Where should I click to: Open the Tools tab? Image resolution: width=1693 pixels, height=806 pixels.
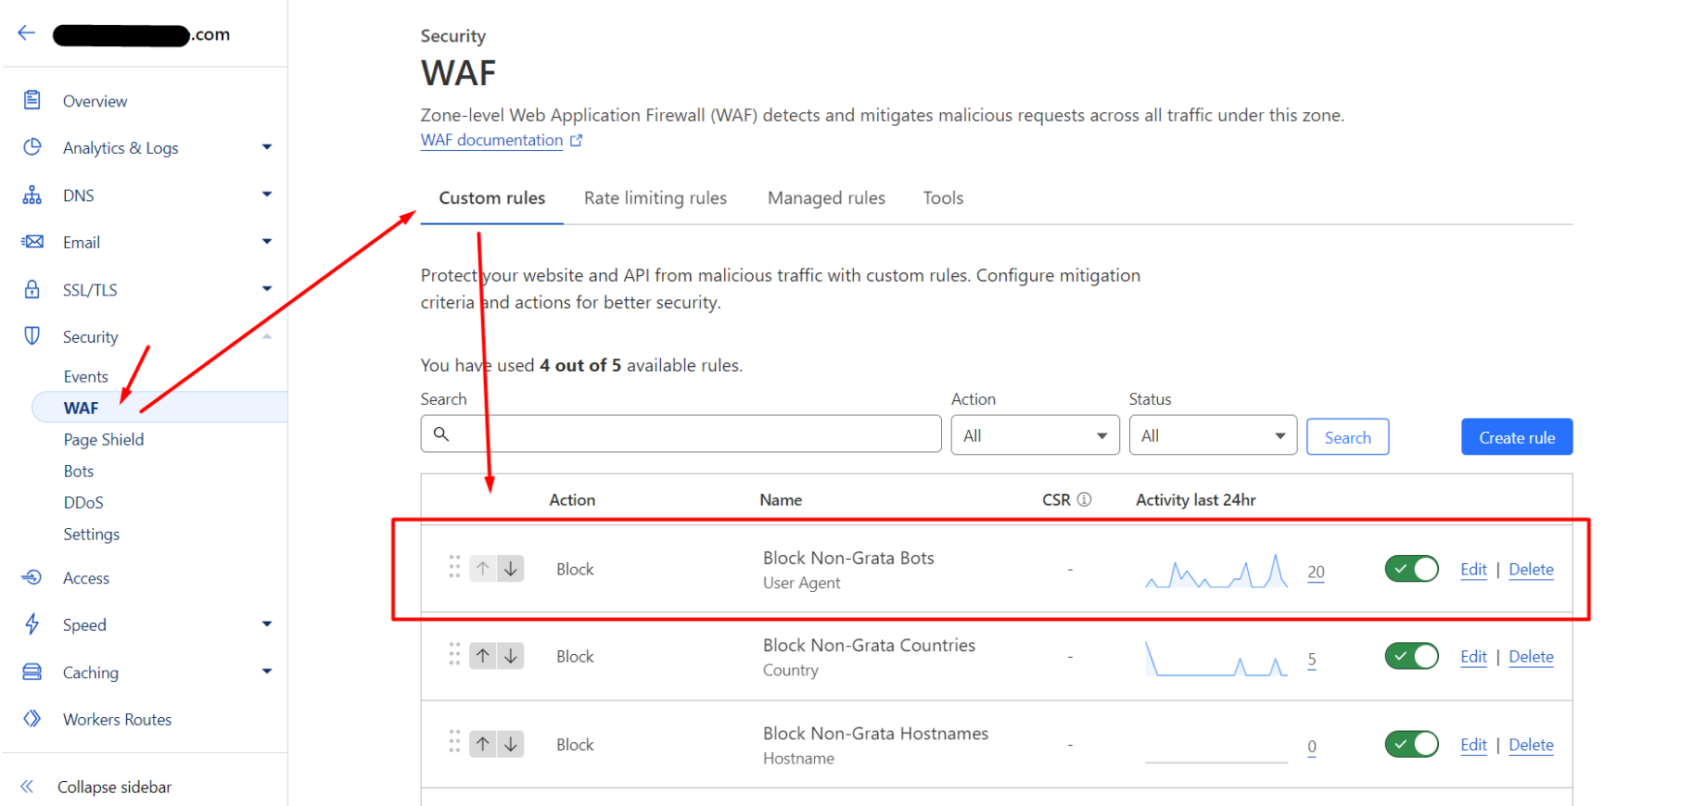pos(943,198)
